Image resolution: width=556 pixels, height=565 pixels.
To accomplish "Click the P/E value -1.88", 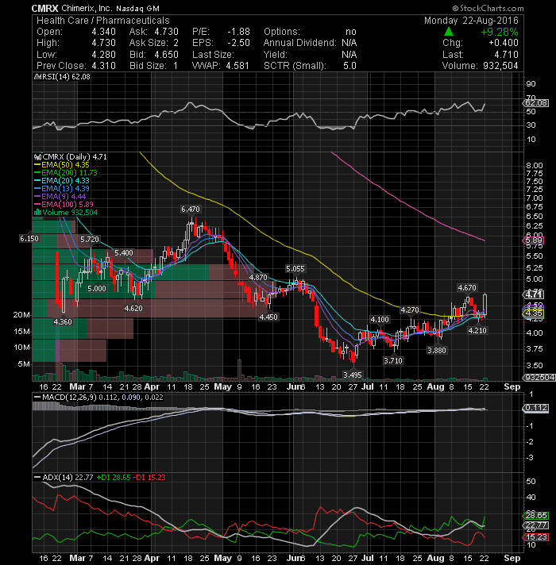I will pyautogui.click(x=238, y=32).
